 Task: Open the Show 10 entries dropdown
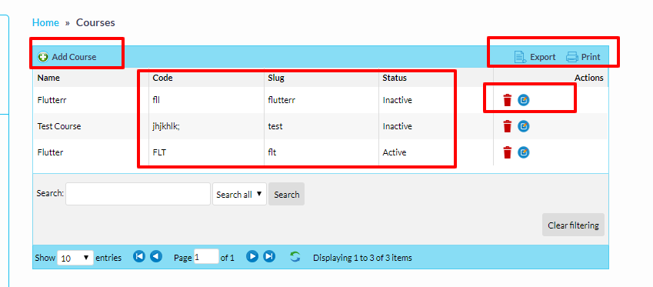75,258
